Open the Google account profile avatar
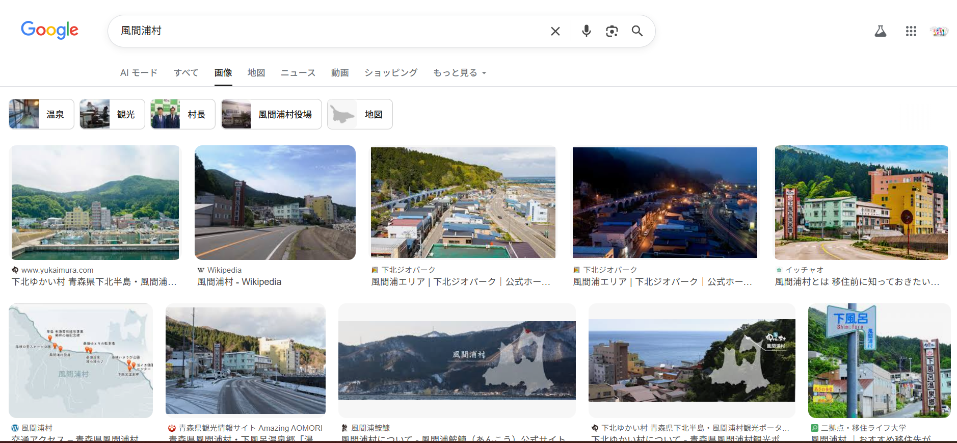This screenshot has height=443, width=957. pos(939,32)
